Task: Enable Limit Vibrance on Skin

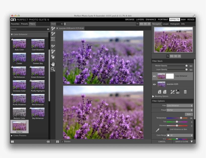Action: [168, 129]
